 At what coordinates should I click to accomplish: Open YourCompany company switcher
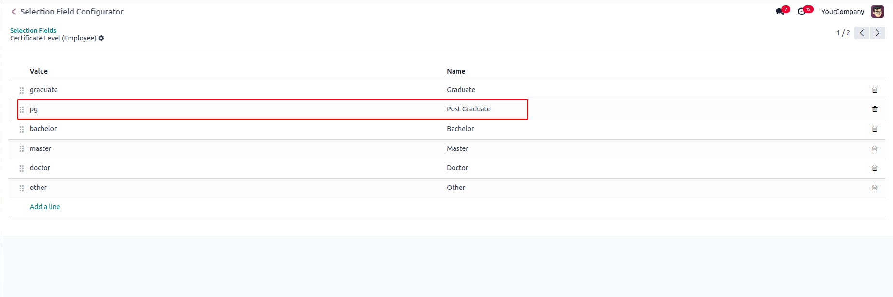point(842,12)
